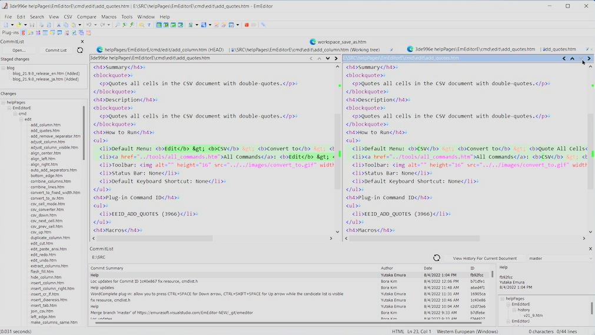Screen dimensions: 595x335
Task: Click the Redo arrow icon
Action: coord(102,25)
